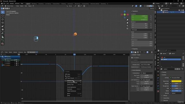Open Handle Type submenu in context menu
This screenshot has height=104, width=185.
coord(73,81)
